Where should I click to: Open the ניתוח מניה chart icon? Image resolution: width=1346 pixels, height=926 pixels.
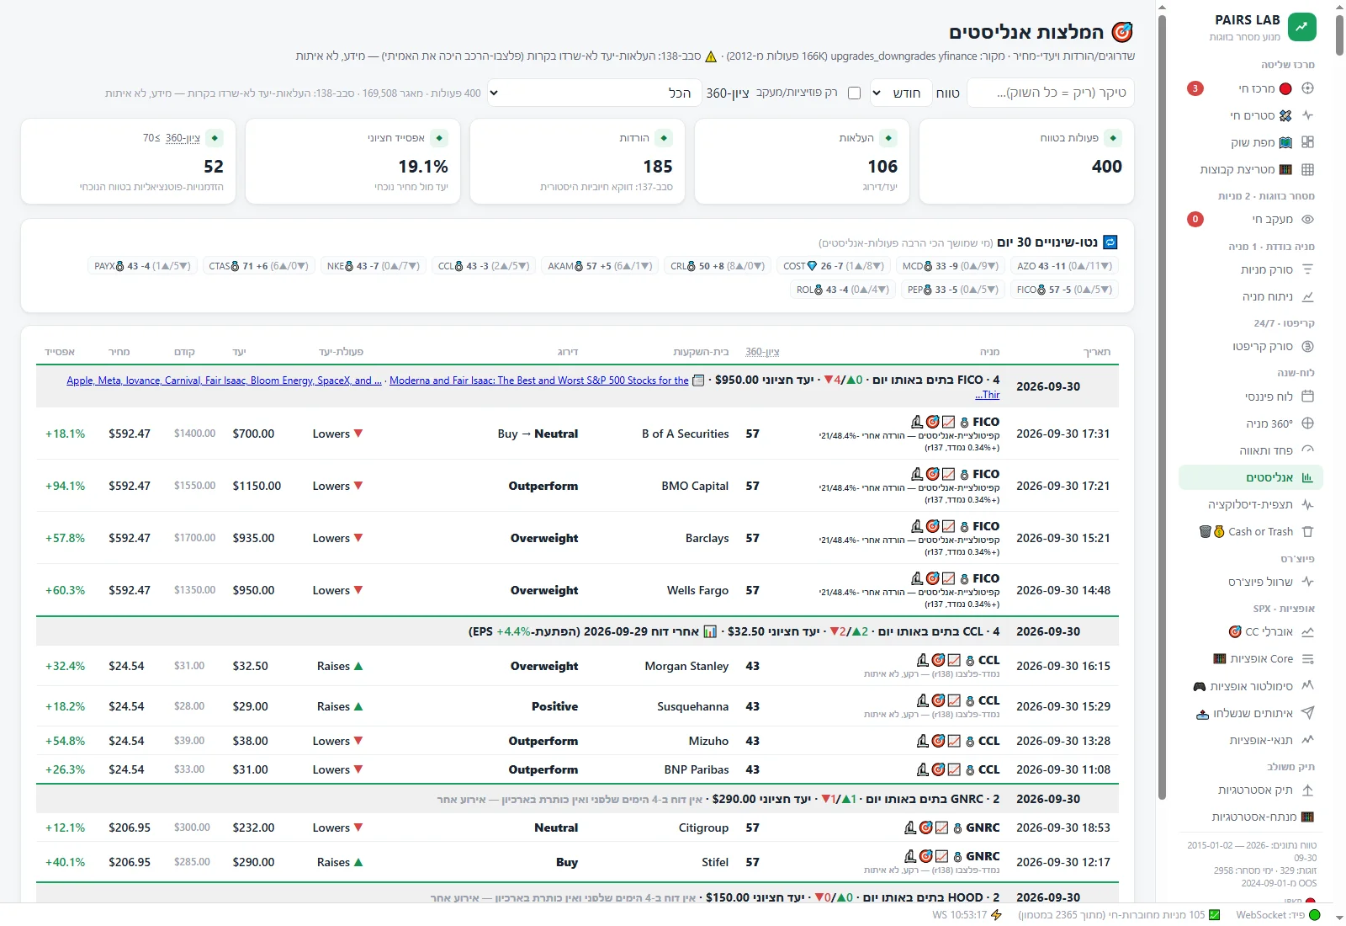pyautogui.click(x=1307, y=296)
